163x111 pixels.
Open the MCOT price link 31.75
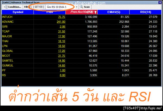pos(61,56)
